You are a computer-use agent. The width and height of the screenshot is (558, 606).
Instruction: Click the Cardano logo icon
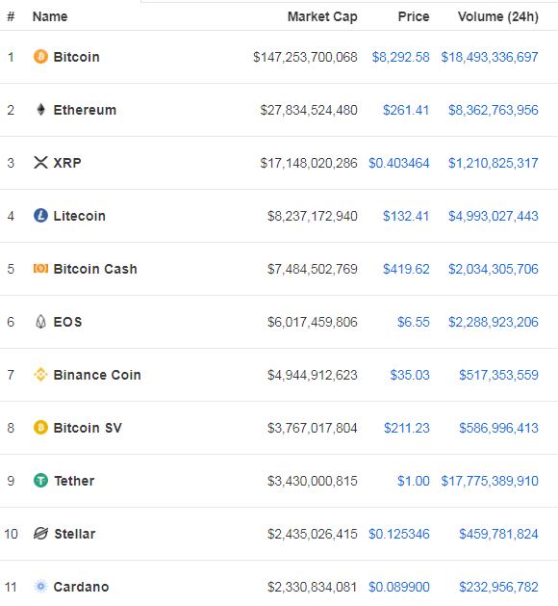tap(40, 587)
